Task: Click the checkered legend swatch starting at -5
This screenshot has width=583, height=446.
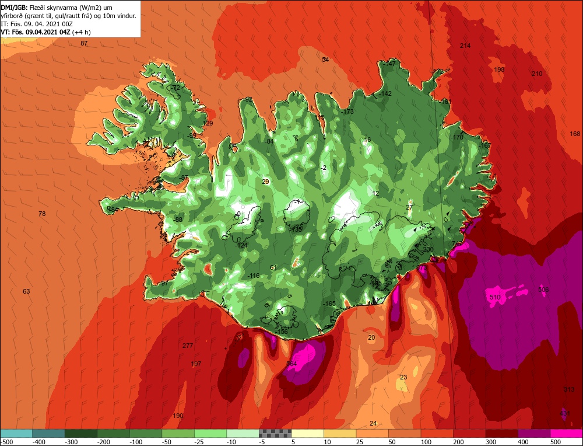Action: pos(275,433)
